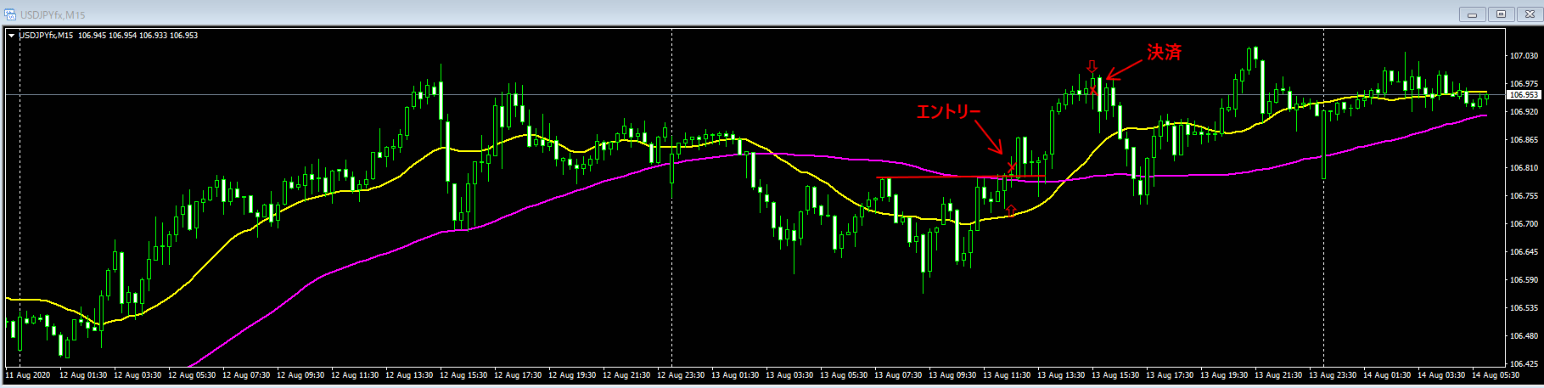Click the OHLC text 106.945 106.954 106.933 106.953
Image resolution: width=1544 pixels, height=388 pixels.
pyautogui.click(x=138, y=36)
